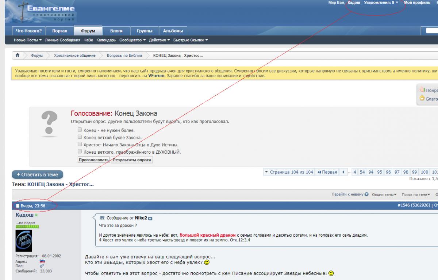This screenshot has height=280, width=438.
Task: Click the previous page arrow in pagination
Action: click(343, 172)
